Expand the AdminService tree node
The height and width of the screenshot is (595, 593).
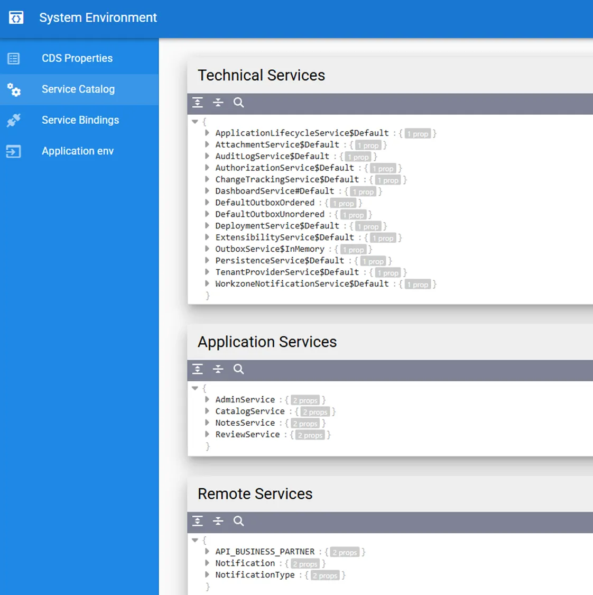click(207, 399)
